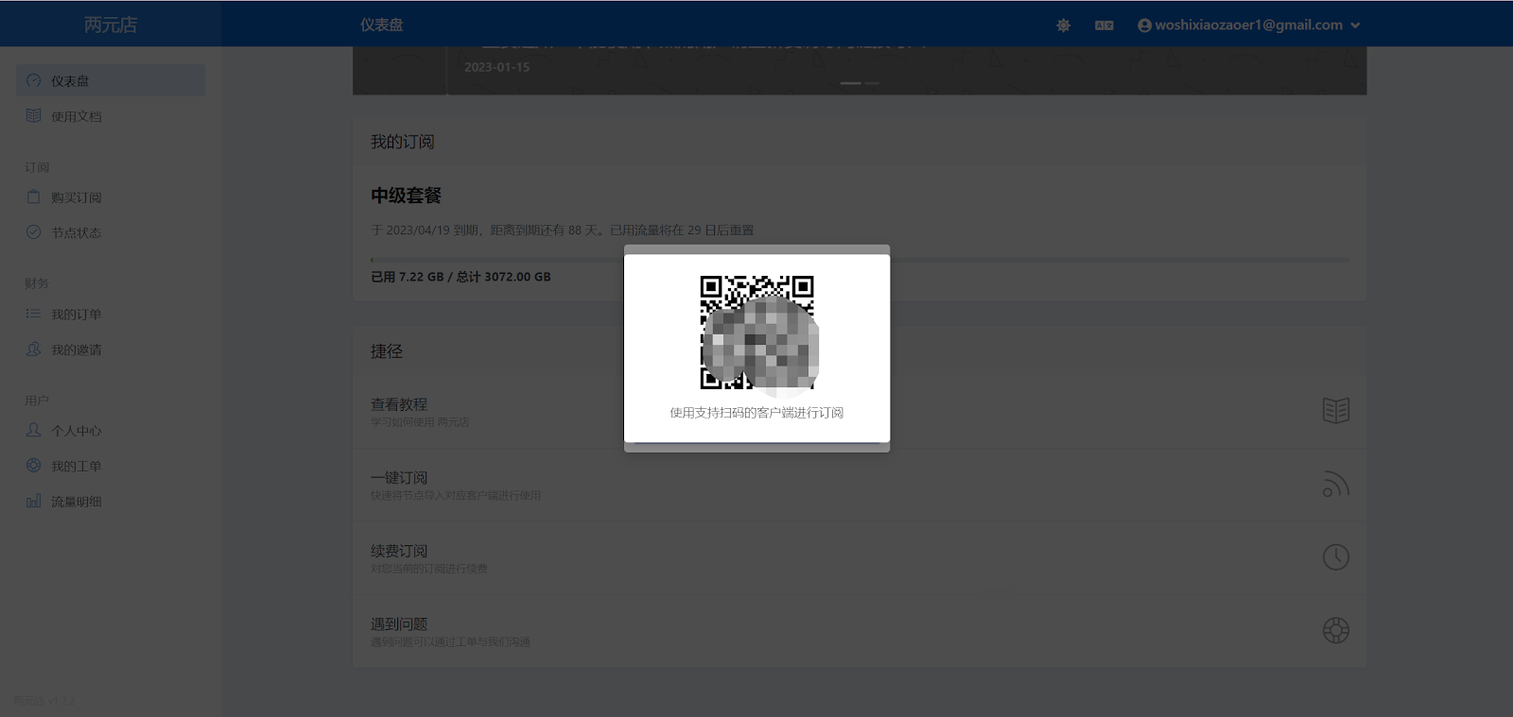Click the QR hint text 使用支持扫码的客户端进行订阅
Screen dimensions: 1513x717
click(x=756, y=413)
